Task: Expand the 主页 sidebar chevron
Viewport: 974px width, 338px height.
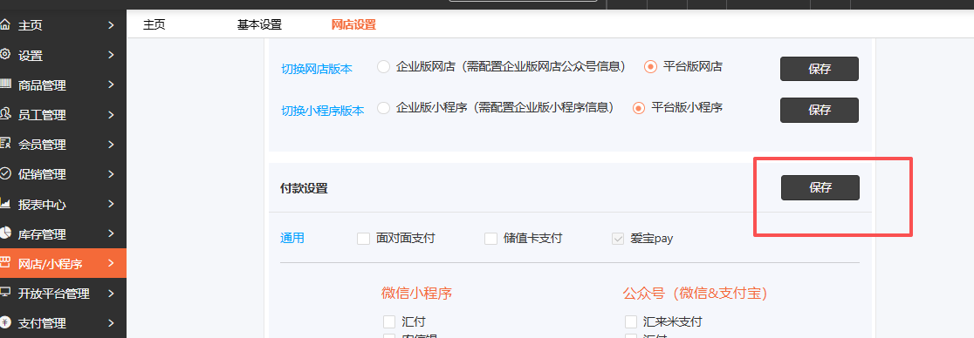Action: (111, 25)
